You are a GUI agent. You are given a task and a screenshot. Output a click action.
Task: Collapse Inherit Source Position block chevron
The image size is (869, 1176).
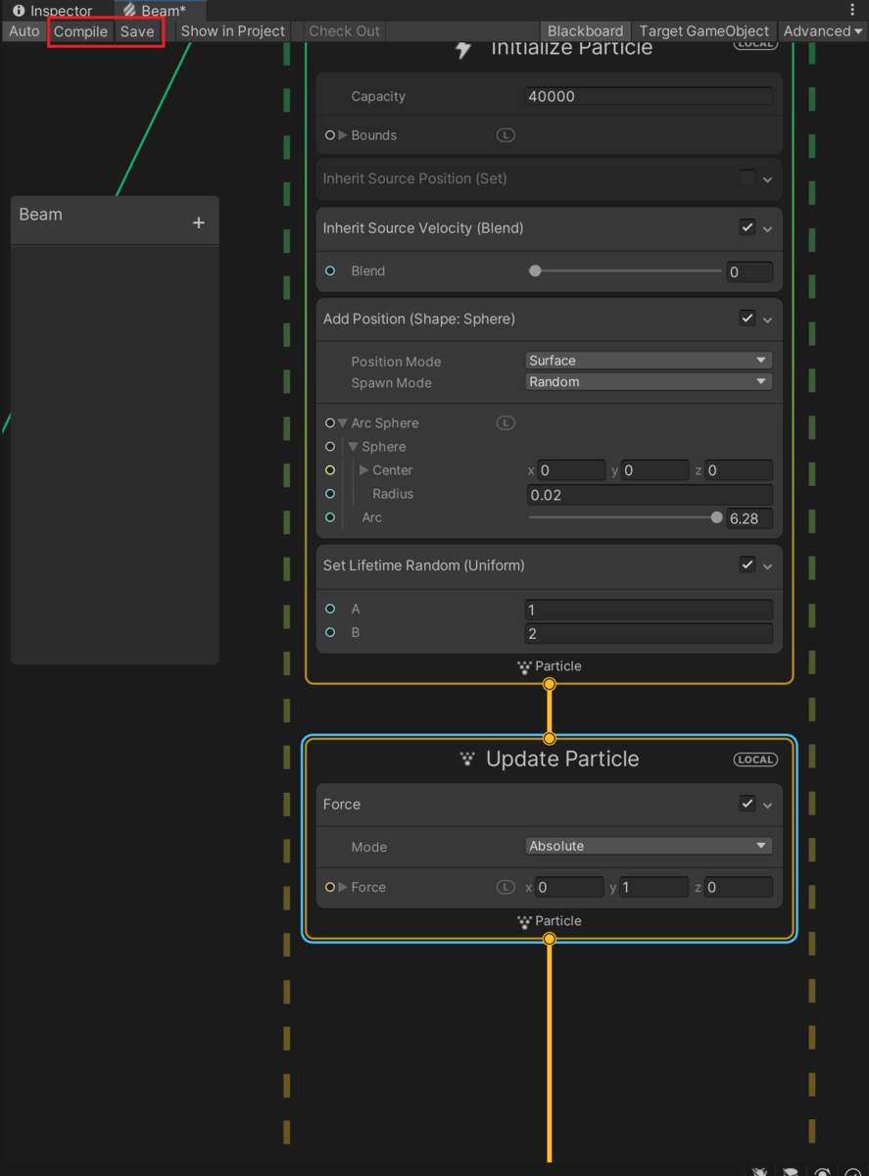coord(768,180)
